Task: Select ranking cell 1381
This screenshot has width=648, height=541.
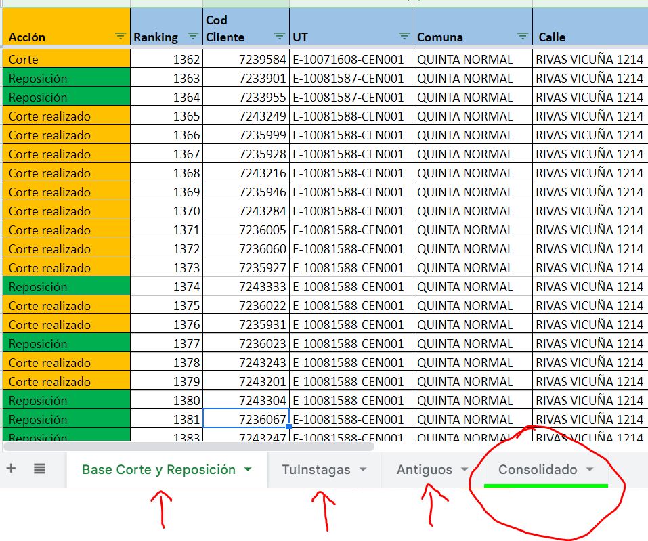Action: (x=167, y=420)
